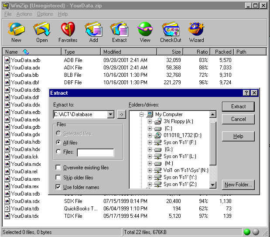Select the All files radio button
Image resolution: width=270 pixels, height=237 pixels.
click(58, 142)
